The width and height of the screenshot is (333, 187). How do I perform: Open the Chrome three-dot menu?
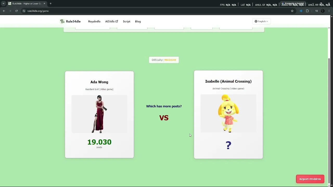coord(329,11)
